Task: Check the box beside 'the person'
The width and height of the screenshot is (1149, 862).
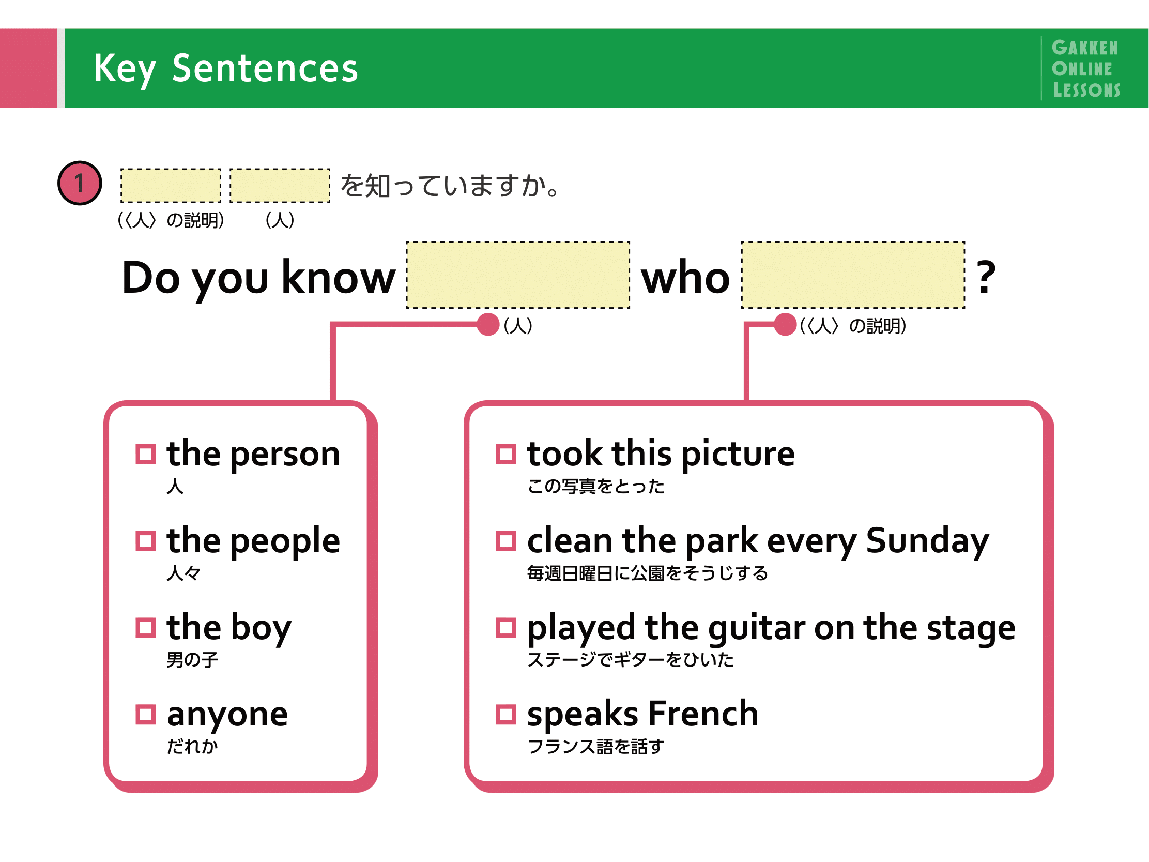Action: 145,454
